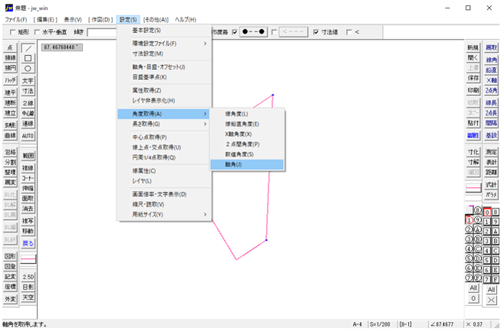
Task: Toggle the 水平・垂直 checkbox
Action: tap(37, 32)
